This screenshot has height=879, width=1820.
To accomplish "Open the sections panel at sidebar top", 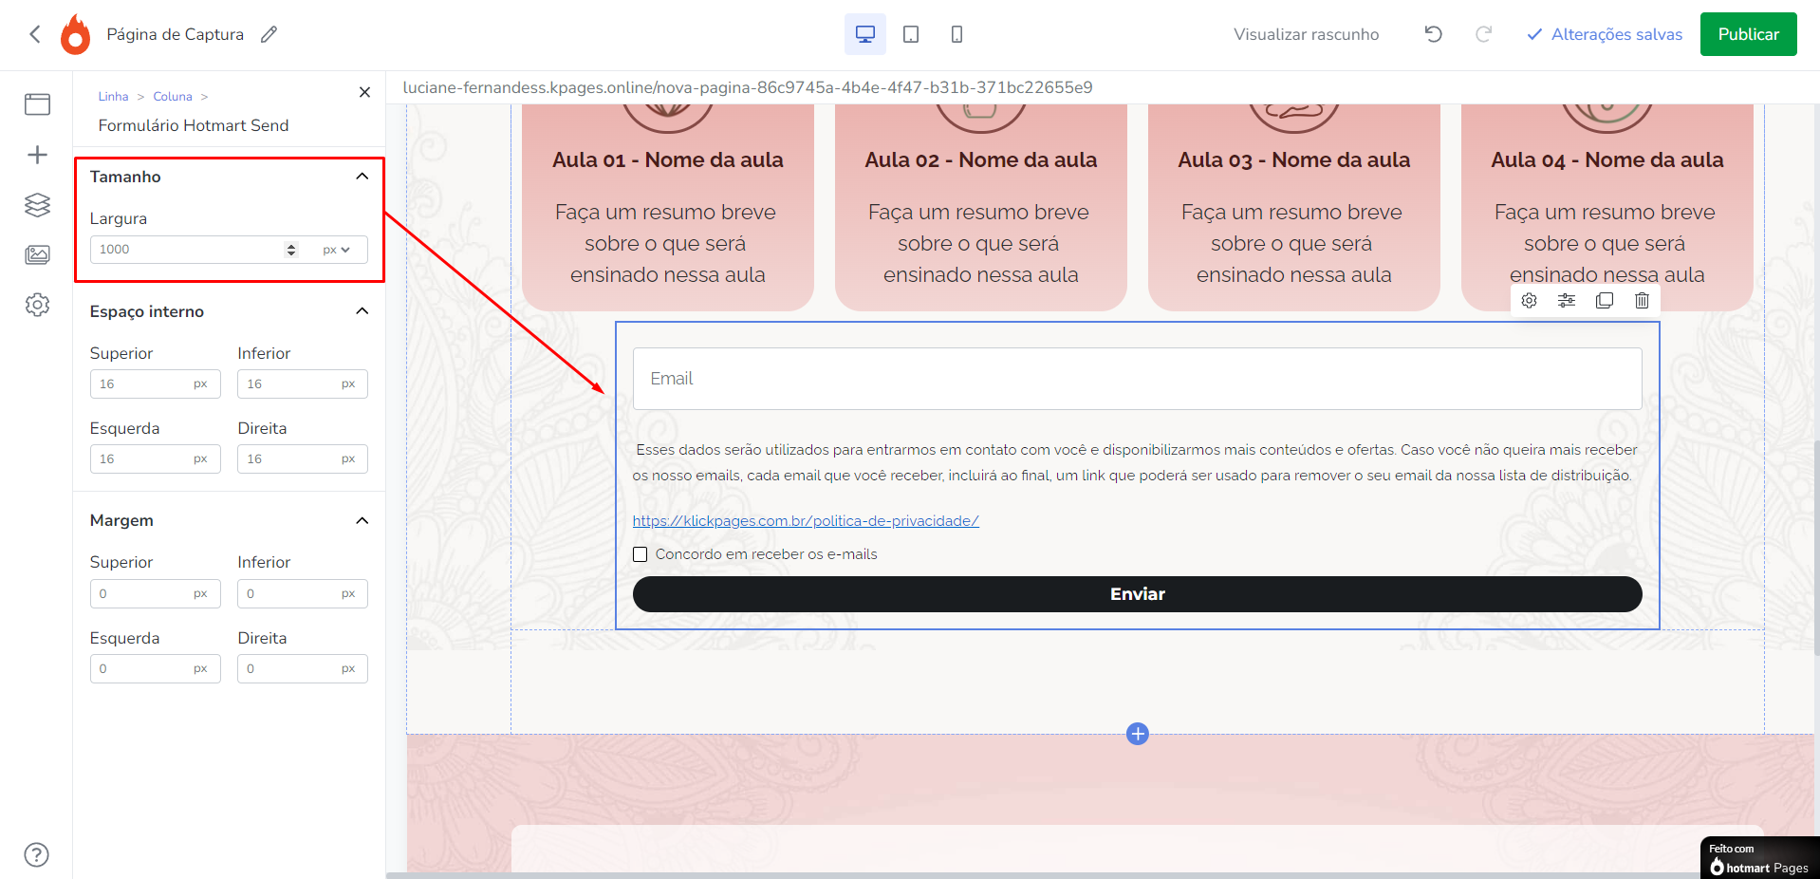I will pos(37,104).
